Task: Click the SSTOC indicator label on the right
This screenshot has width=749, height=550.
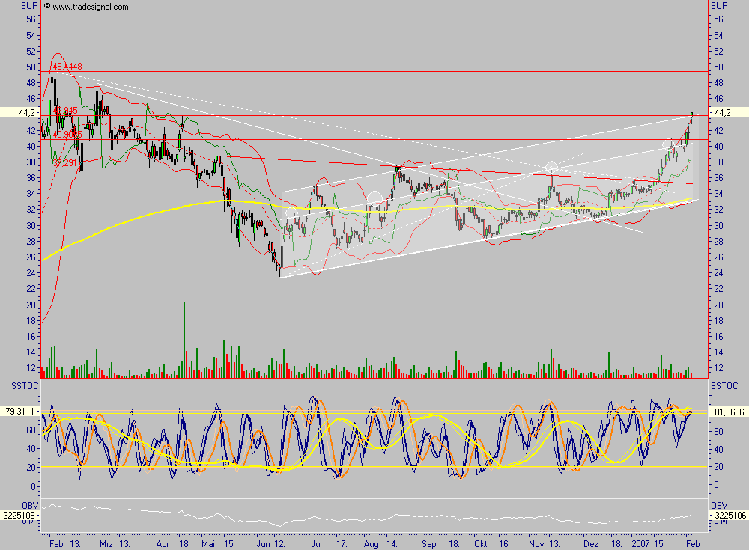Action: coord(724,386)
